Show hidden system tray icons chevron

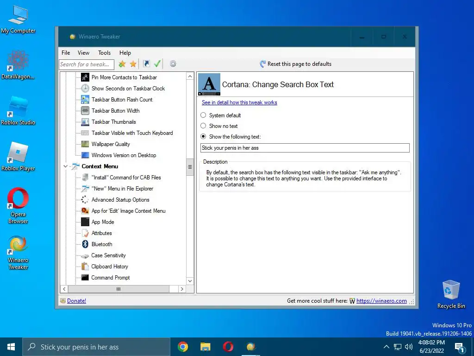[x=387, y=347]
